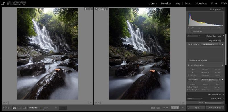228x112 pixels.
Task: Switch to Loupe view icon
Action: coord(9,108)
